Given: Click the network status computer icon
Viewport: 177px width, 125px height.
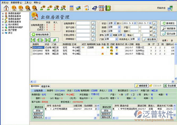Looking at the screenshot, I should pos(170,8).
